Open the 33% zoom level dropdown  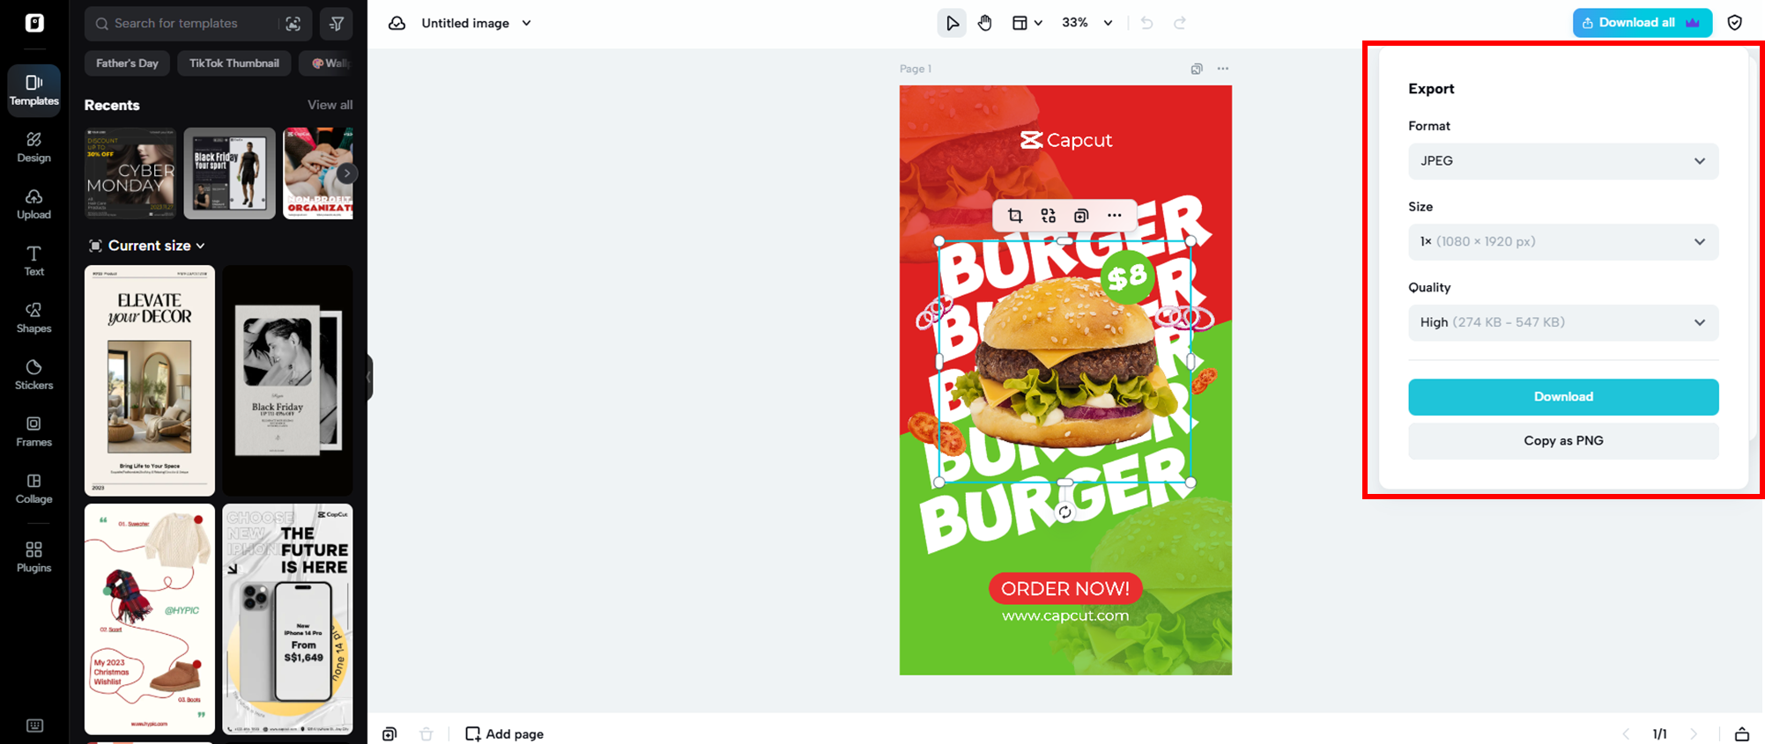pyautogui.click(x=1086, y=23)
